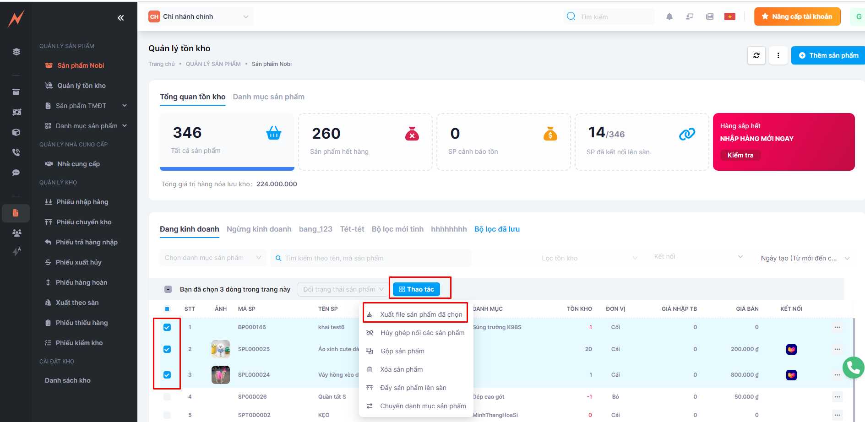Click the refresh icon button

[x=756, y=55]
